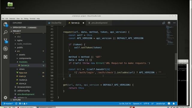Open the Go menu
The image size is (192, 108).
pyautogui.click(x=22, y=19)
